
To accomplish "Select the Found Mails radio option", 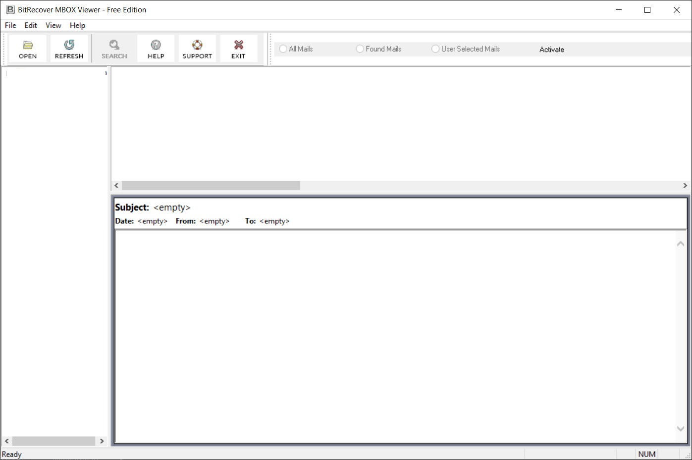I will point(379,49).
